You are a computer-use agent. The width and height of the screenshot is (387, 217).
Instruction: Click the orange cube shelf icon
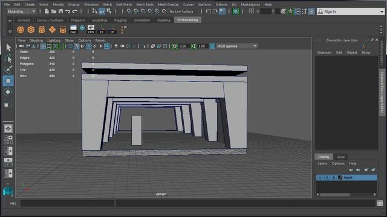[31, 30]
